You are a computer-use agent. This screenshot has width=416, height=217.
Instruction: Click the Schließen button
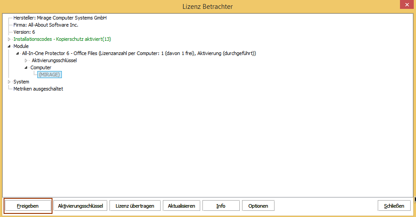[394, 206]
